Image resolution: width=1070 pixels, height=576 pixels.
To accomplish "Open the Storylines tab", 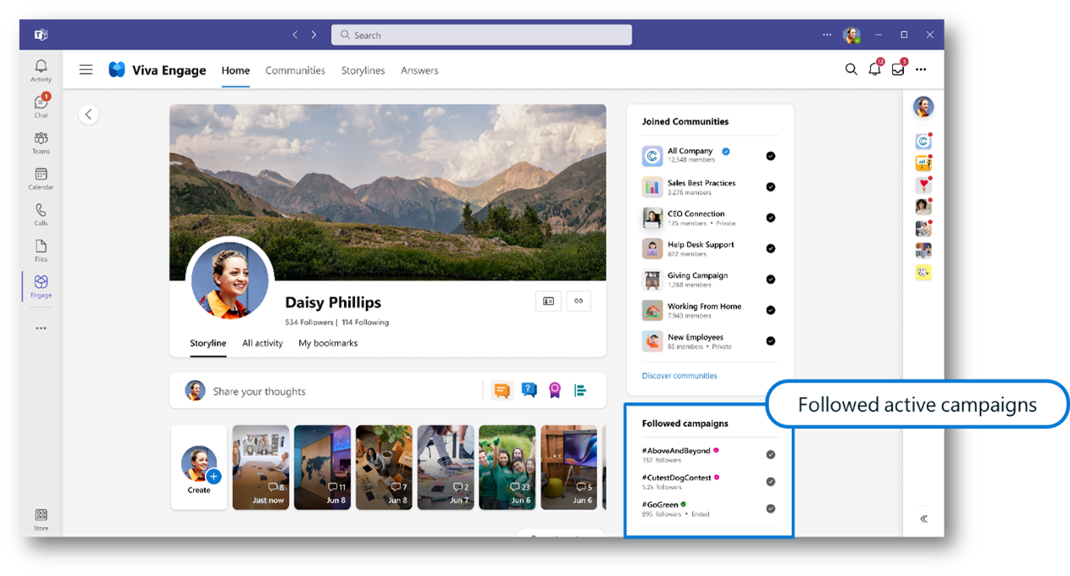I will click(363, 70).
